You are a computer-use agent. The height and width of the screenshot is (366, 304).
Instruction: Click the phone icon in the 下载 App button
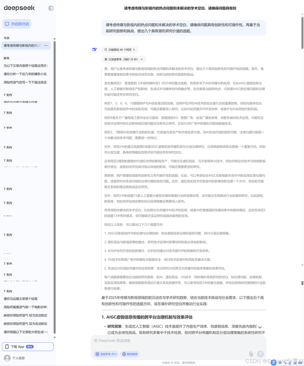(7, 347)
